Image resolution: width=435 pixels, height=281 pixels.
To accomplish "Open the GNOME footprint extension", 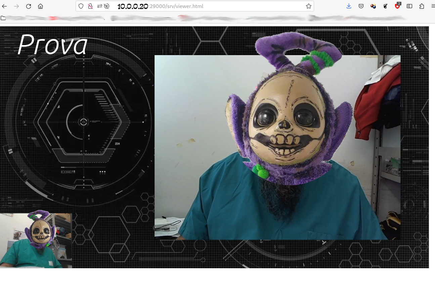I will pos(386,6).
